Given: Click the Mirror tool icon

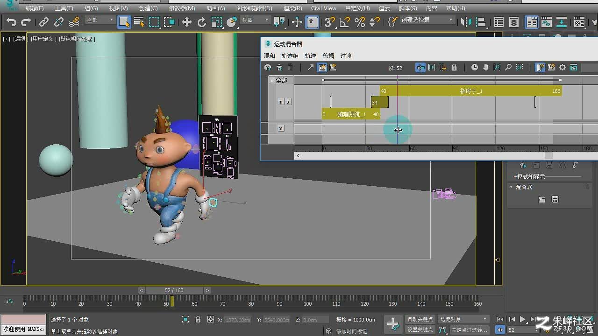Looking at the screenshot, I should [x=466, y=22].
